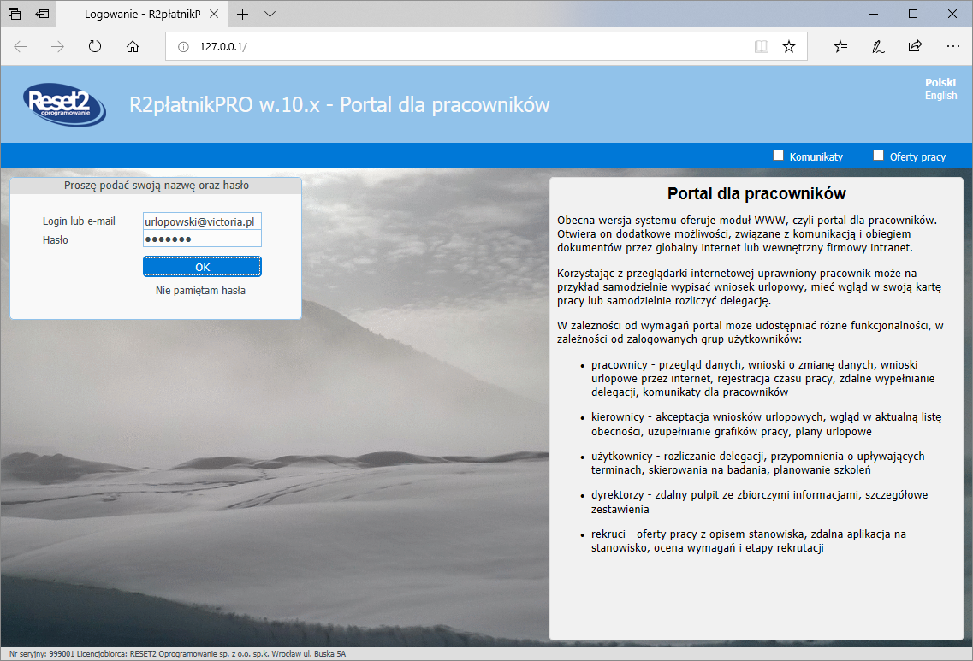Toggle the Komunikaty checkbox
The image size is (973, 661).
[x=778, y=156]
